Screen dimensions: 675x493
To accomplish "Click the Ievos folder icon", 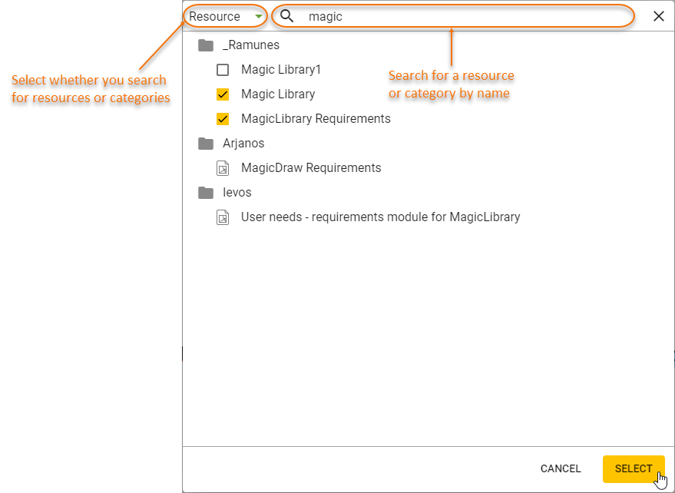I will 206,193.
